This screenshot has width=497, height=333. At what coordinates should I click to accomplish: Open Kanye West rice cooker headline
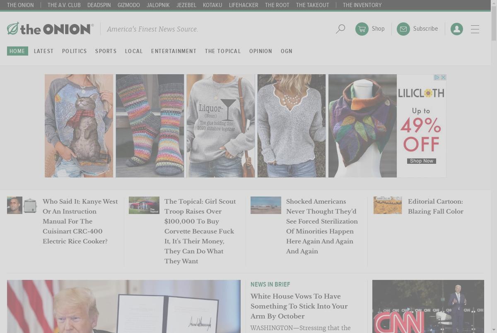tap(80, 221)
